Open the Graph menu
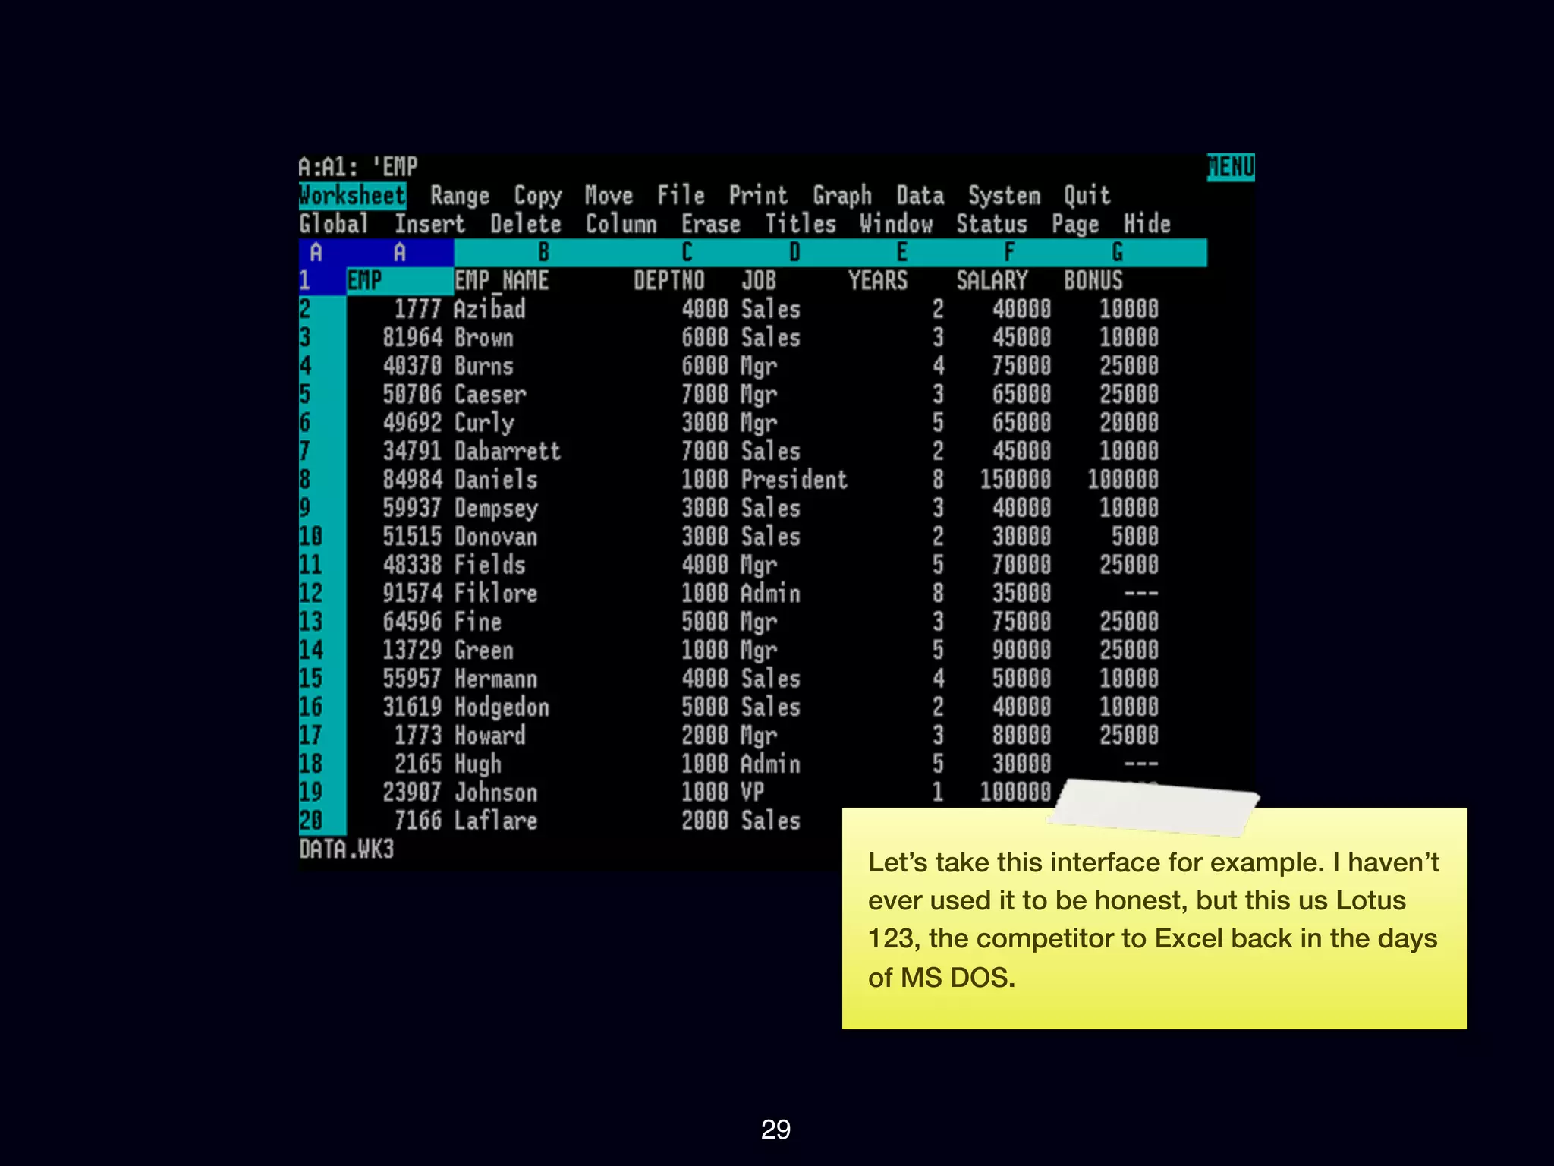 coord(842,196)
